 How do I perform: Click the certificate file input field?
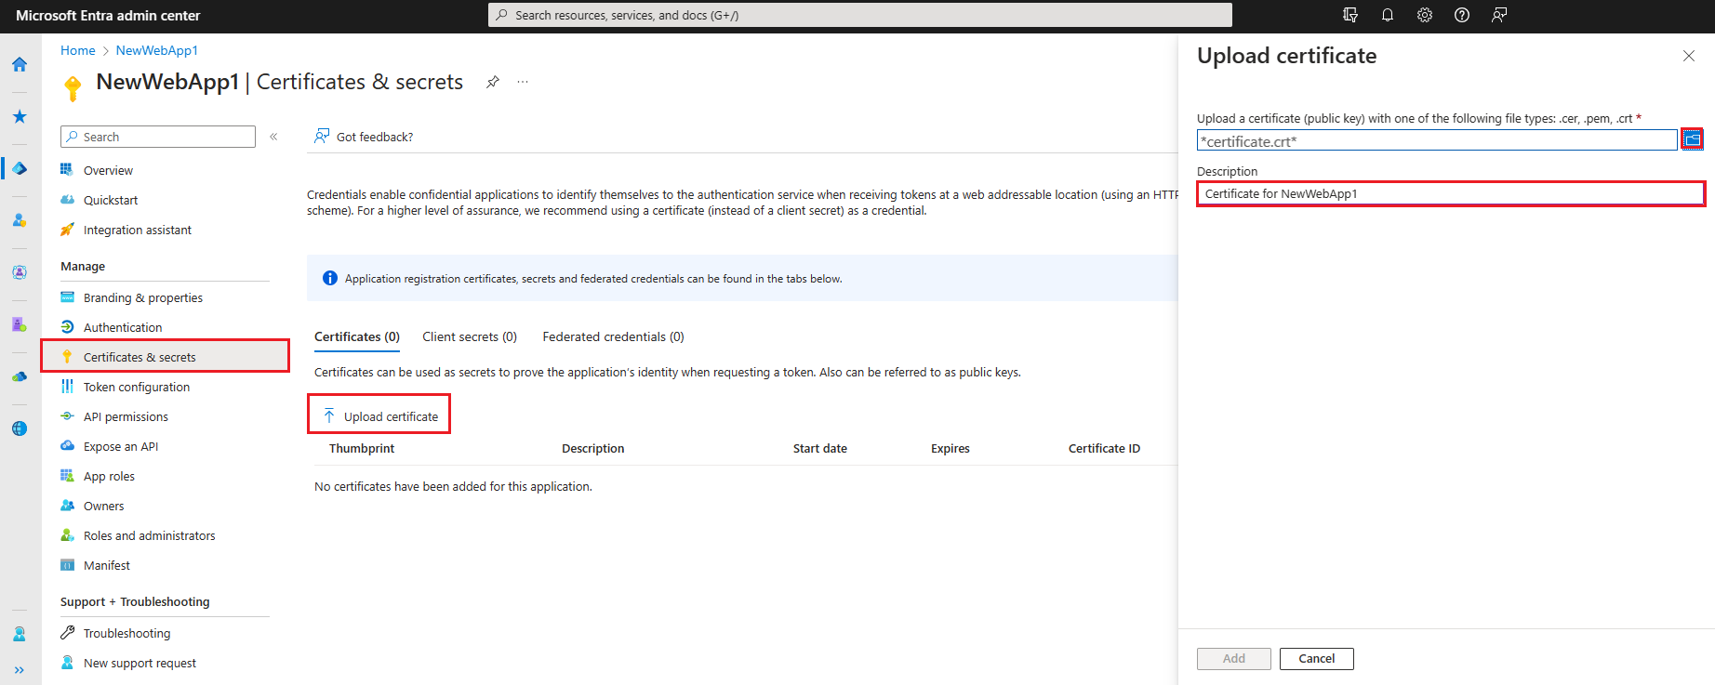tap(1437, 140)
